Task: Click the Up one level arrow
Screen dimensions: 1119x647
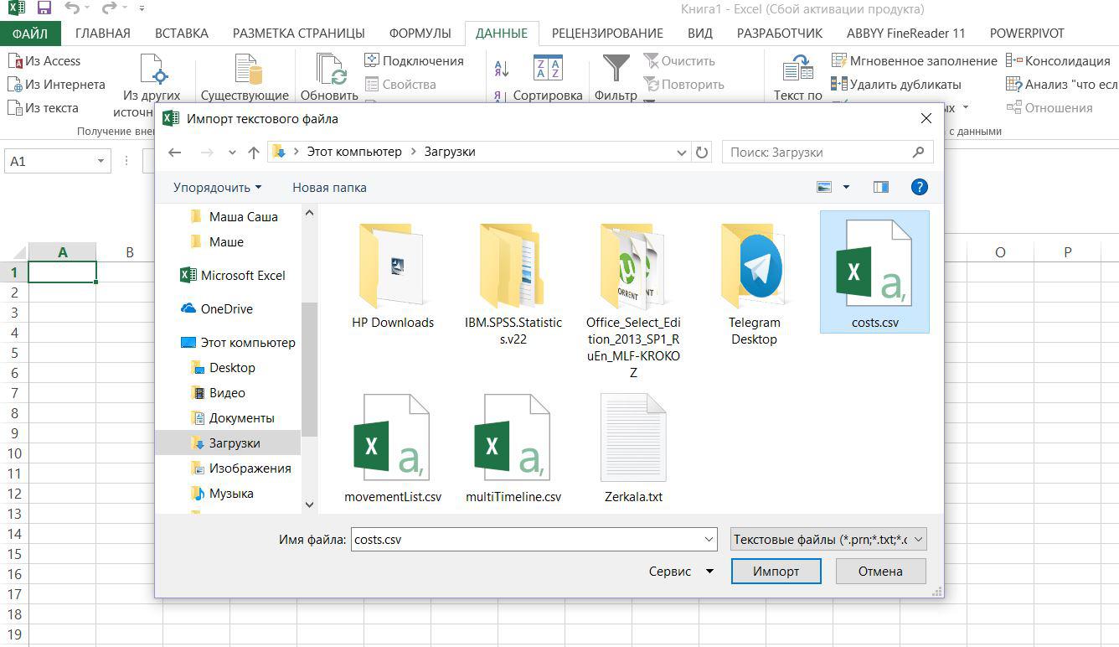Action: tap(254, 153)
